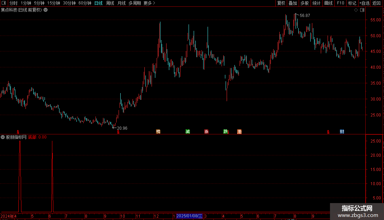This screenshot has height=220, width=384.
Task: Click the 统计 statistics button
Action: pos(316,3)
